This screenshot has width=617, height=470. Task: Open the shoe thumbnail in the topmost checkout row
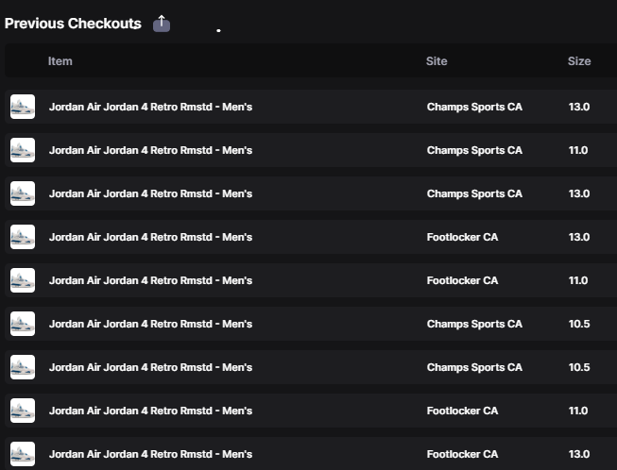click(23, 107)
